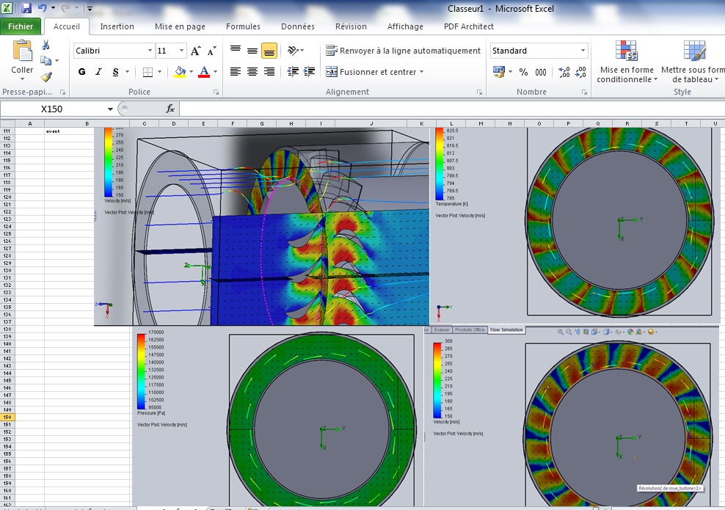The height and width of the screenshot is (510, 725).
Task: Click the Insert function fx icon
Action: 170,109
